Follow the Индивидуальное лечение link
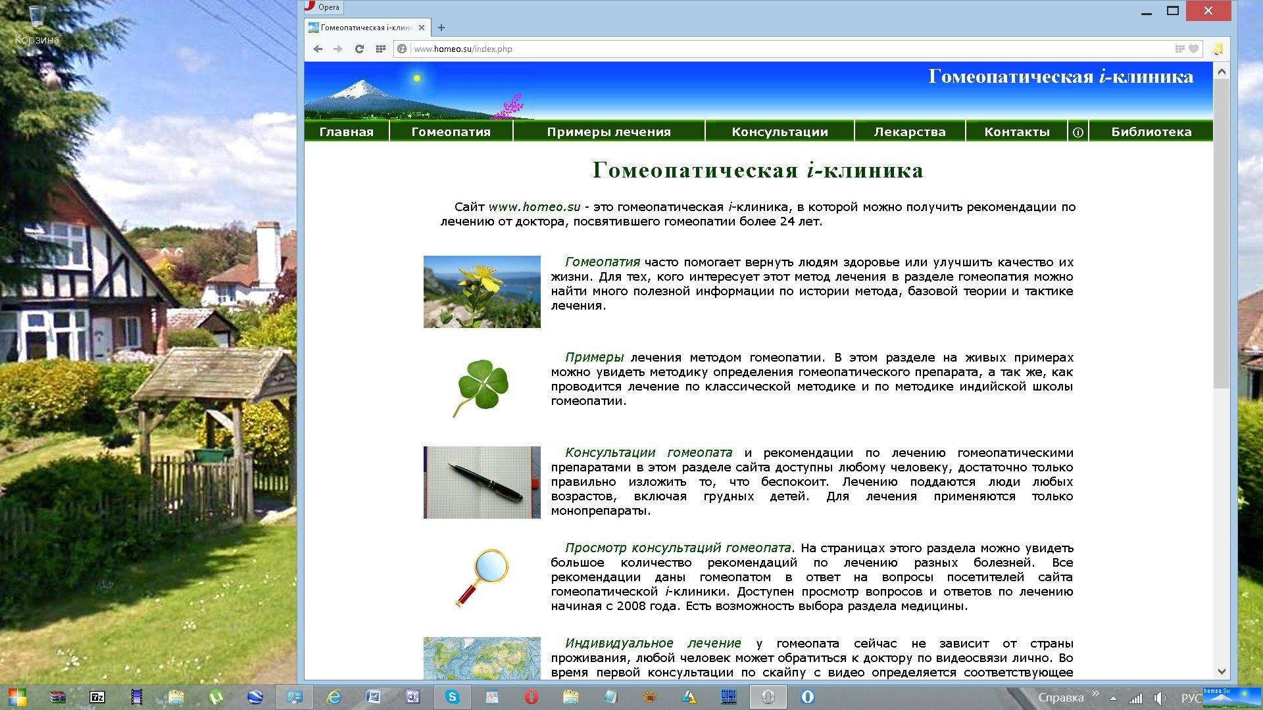The image size is (1263, 710). click(653, 644)
